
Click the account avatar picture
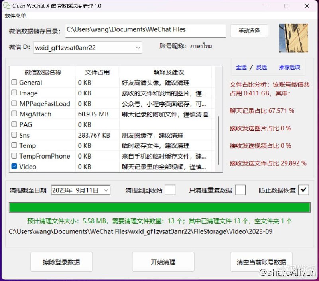pyautogui.click(x=294, y=38)
